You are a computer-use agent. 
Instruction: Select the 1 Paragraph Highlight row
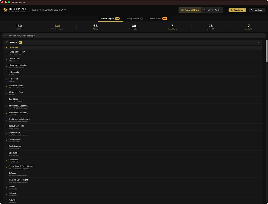pos(133,66)
